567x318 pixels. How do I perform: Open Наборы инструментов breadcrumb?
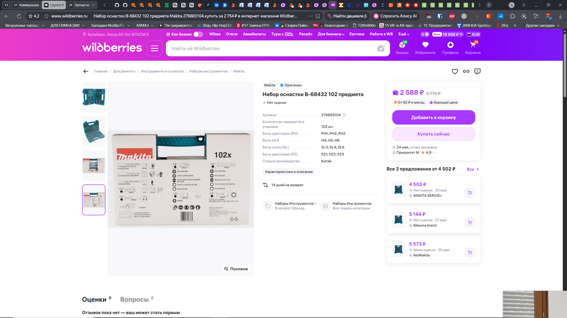coord(208,72)
